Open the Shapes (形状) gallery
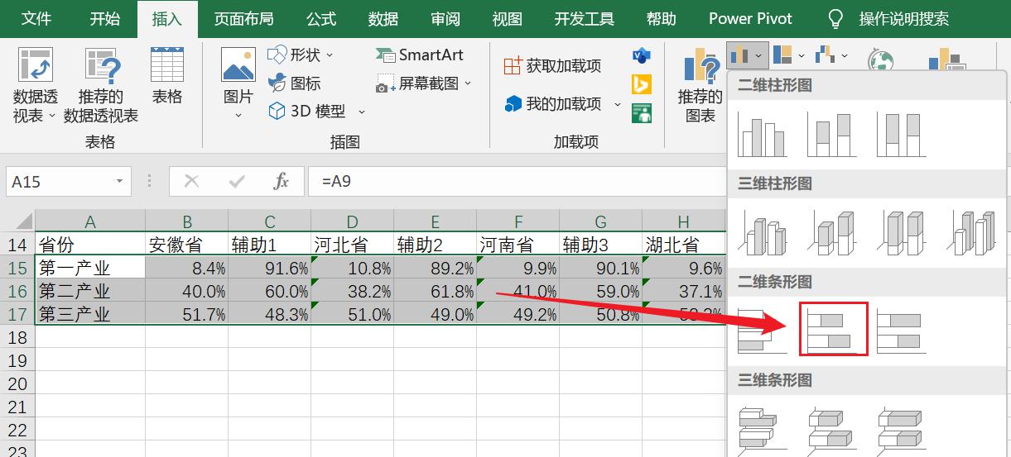1011x457 pixels. (x=301, y=55)
